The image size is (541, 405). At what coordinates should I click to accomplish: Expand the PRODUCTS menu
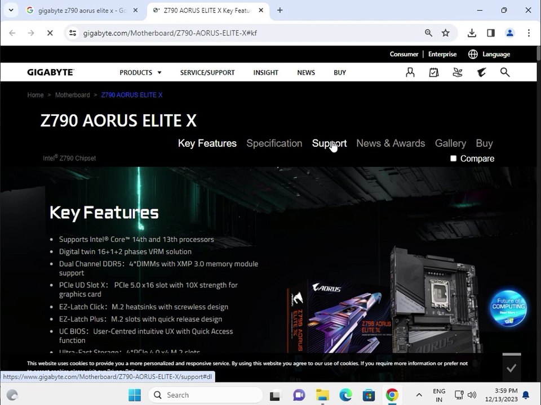(x=140, y=73)
